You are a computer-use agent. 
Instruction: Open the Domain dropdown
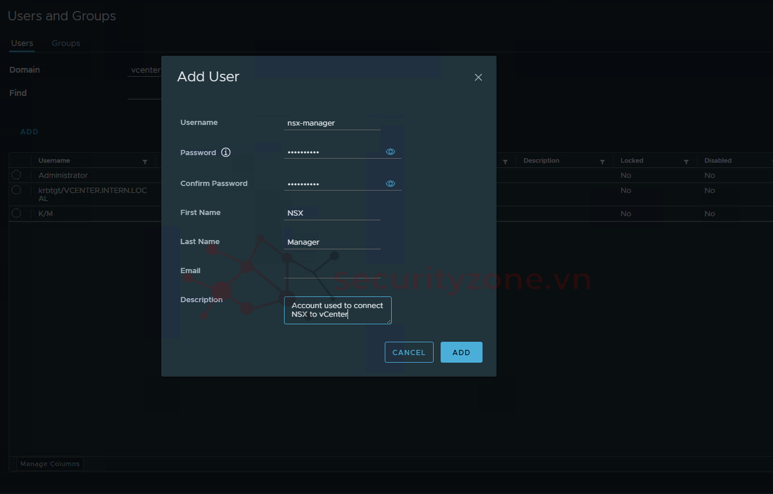pyautogui.click(x=144, y=70)
